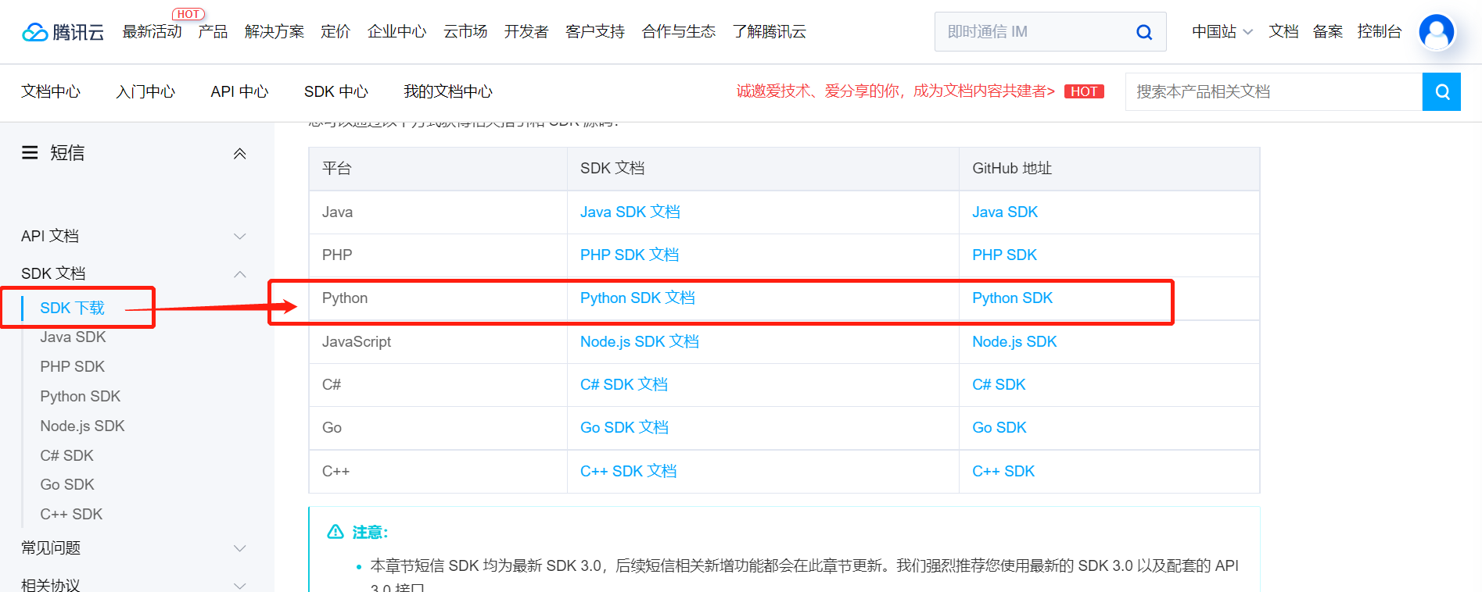This screenshot has height=592, width=1482.
Task: Switch to the 文档中心 tab
Action: click(x=51, y=91)
